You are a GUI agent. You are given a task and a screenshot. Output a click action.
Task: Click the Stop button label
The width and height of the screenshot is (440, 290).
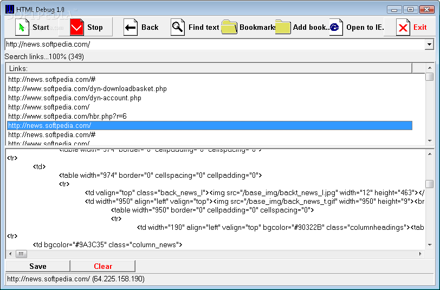[x=95, y=27]
